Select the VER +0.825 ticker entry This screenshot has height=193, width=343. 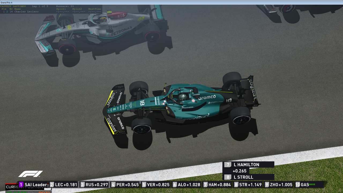pyautogui.click(x=156, y=185)
